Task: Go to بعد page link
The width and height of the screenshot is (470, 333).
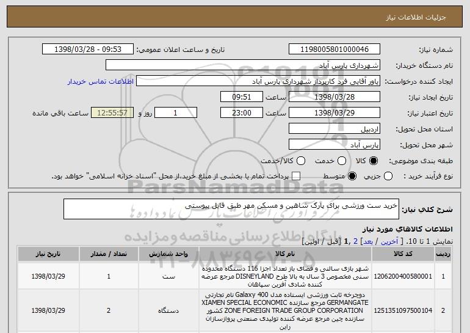Action: [x=368, y=241]
